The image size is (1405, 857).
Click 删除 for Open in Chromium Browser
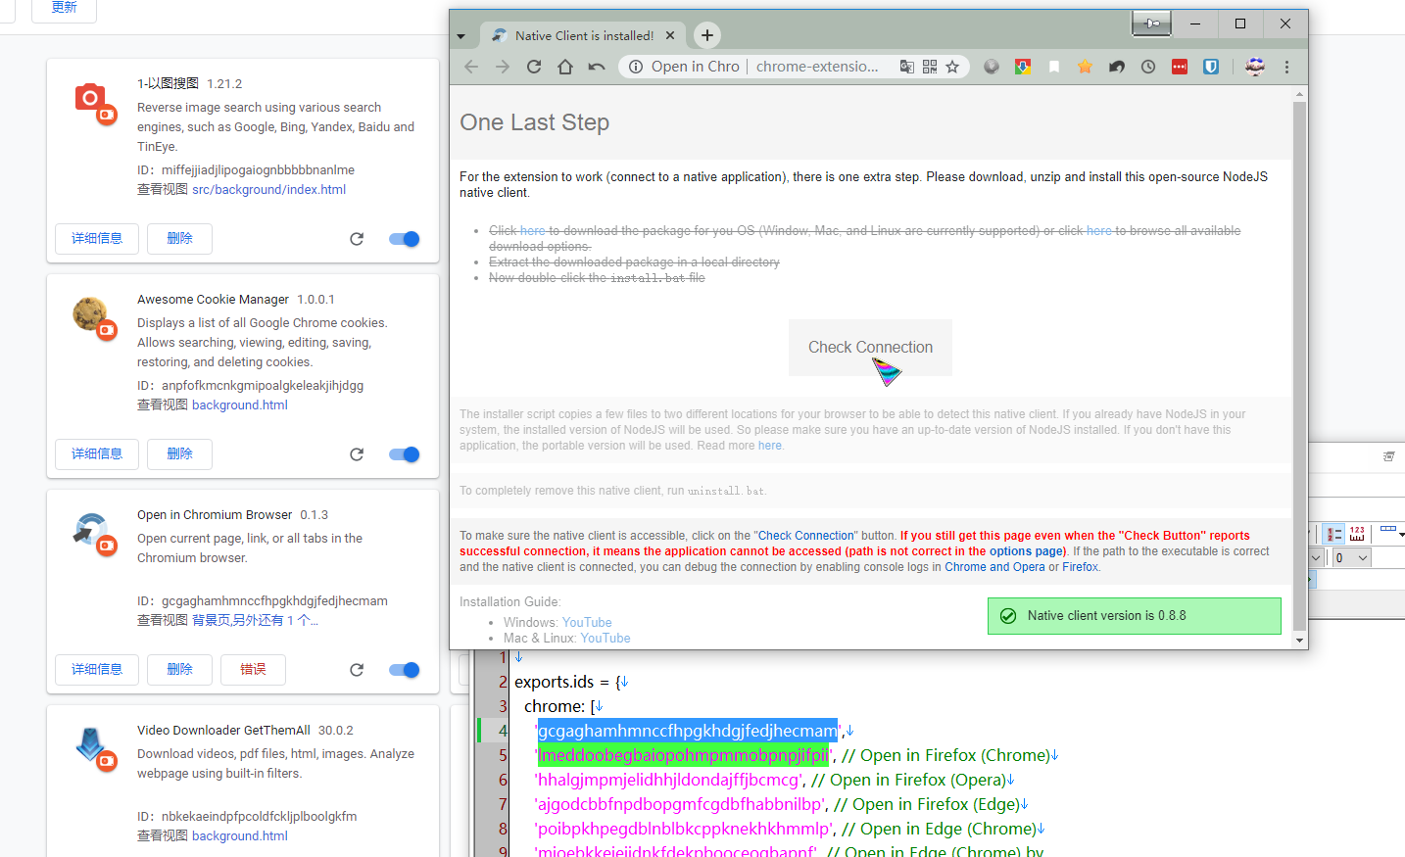pyautogui.click(x=179, y=670)
